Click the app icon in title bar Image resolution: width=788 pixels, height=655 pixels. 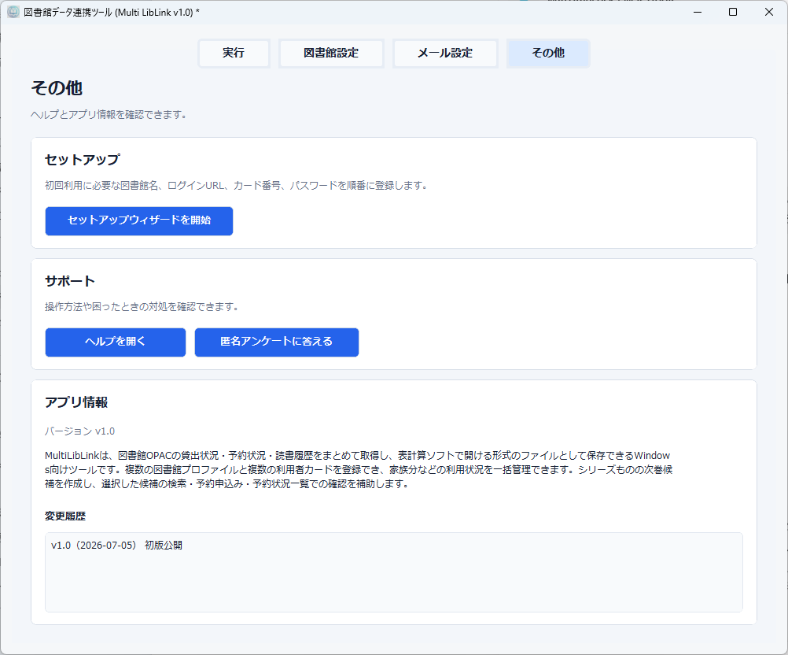click(13, 12)
